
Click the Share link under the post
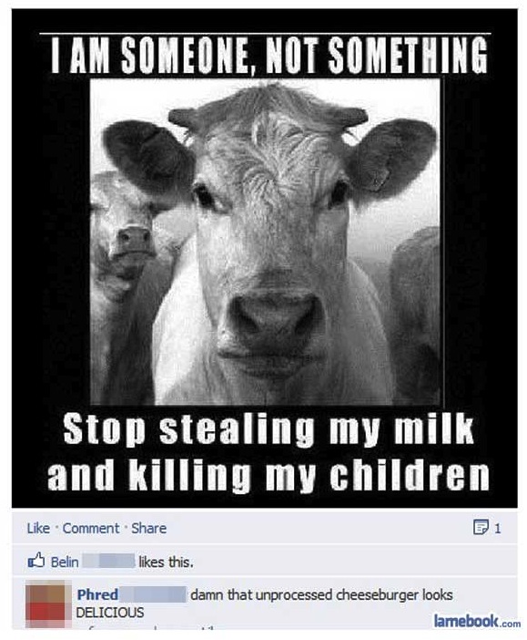(148, 528)
